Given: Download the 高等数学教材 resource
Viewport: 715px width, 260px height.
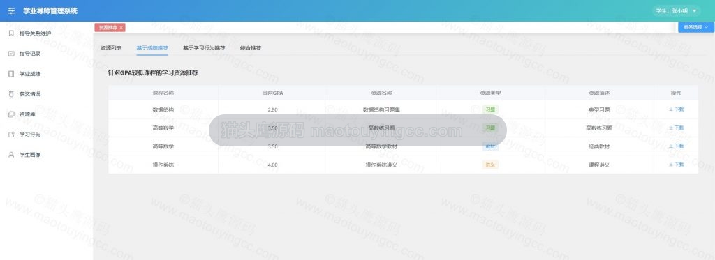Looking at the screenshot, I should coord(676,146).
